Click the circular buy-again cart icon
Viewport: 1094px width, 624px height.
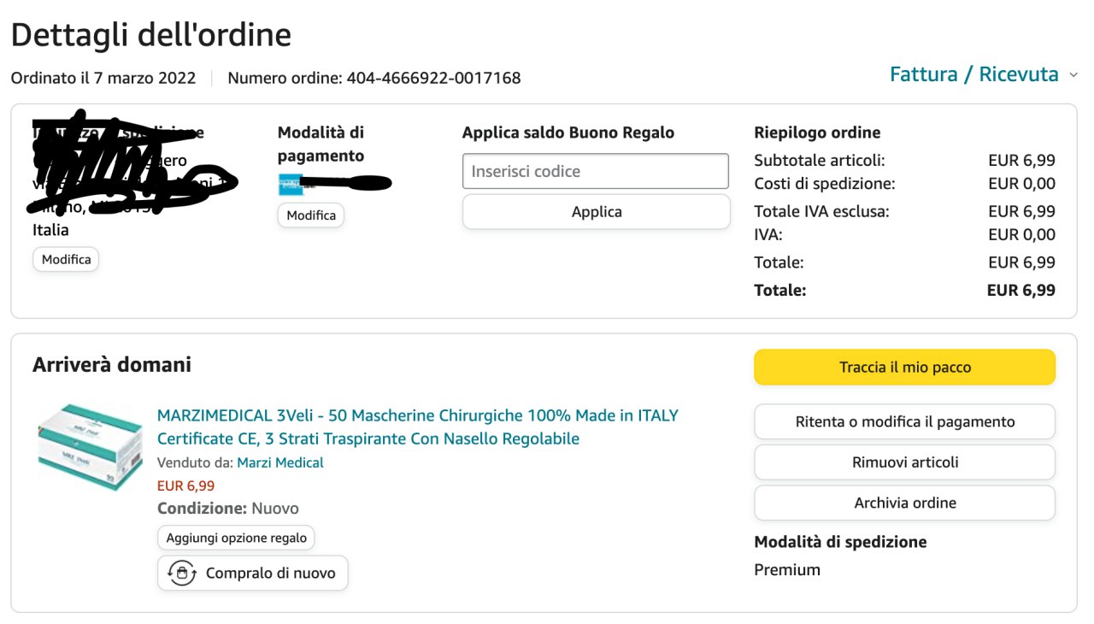(182, 573)
